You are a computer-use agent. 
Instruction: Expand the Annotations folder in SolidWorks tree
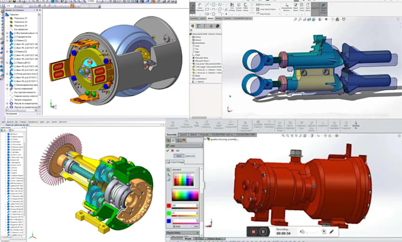coord(190,43)
